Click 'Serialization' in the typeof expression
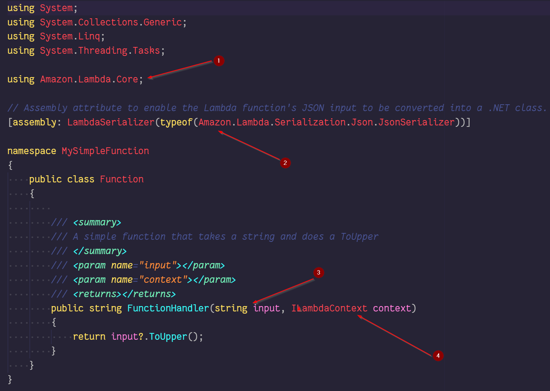 (310, 122)
